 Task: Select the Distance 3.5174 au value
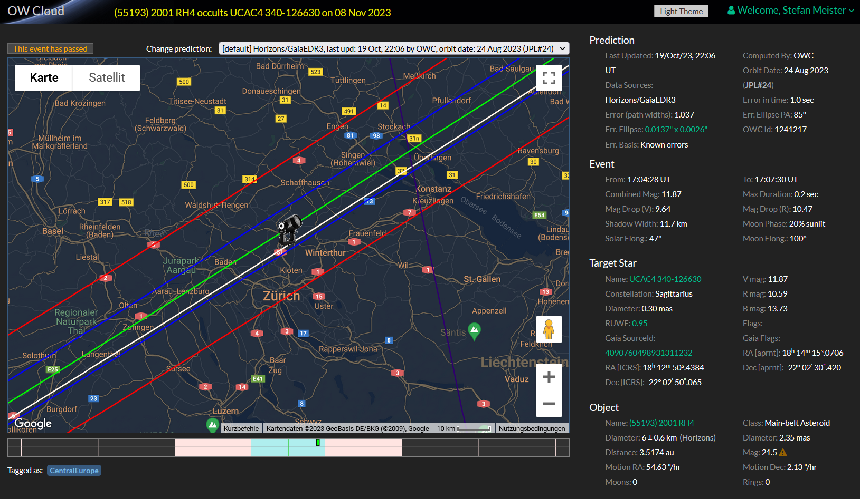(657, 453)
